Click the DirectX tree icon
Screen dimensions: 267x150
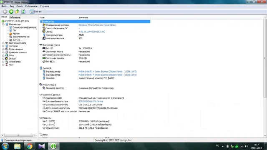7,58
